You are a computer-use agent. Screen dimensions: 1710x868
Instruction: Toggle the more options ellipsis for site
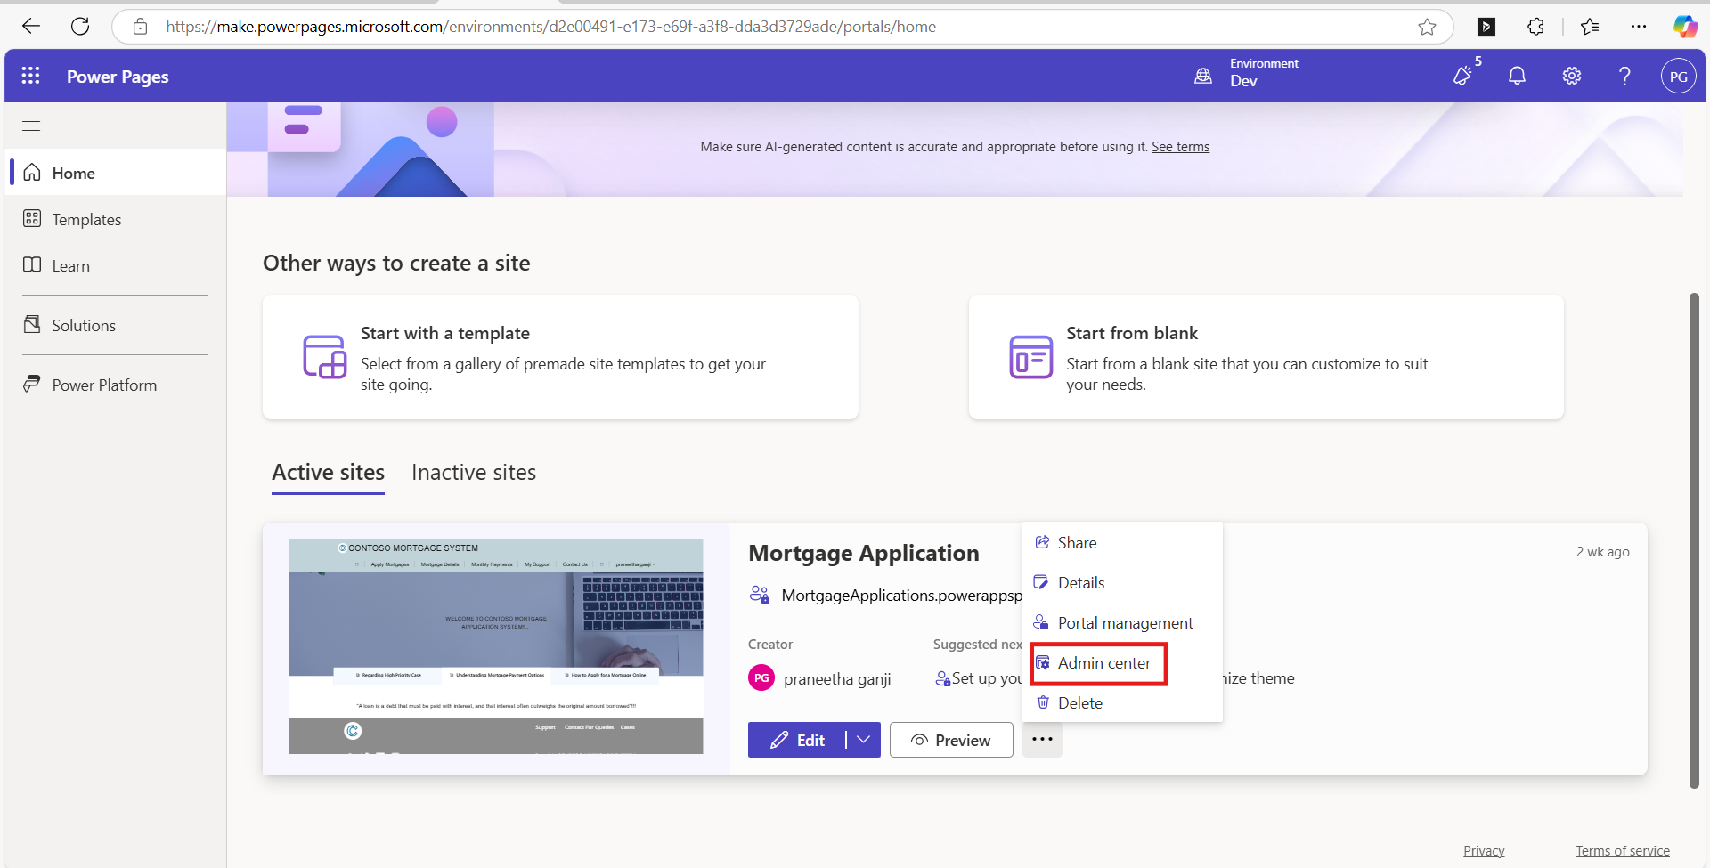[1042, 740]
